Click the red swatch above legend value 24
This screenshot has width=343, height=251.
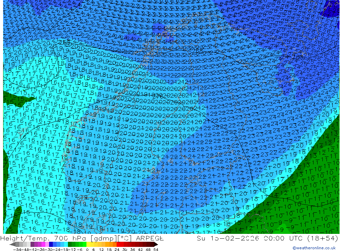118,244
